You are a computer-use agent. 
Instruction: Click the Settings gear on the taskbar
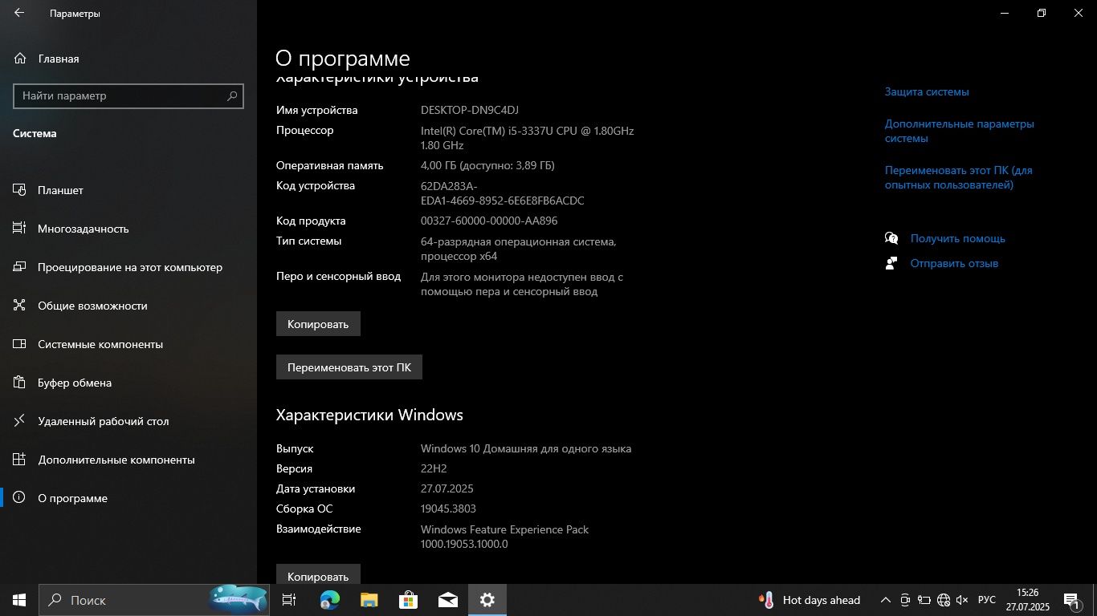point(487,600)
